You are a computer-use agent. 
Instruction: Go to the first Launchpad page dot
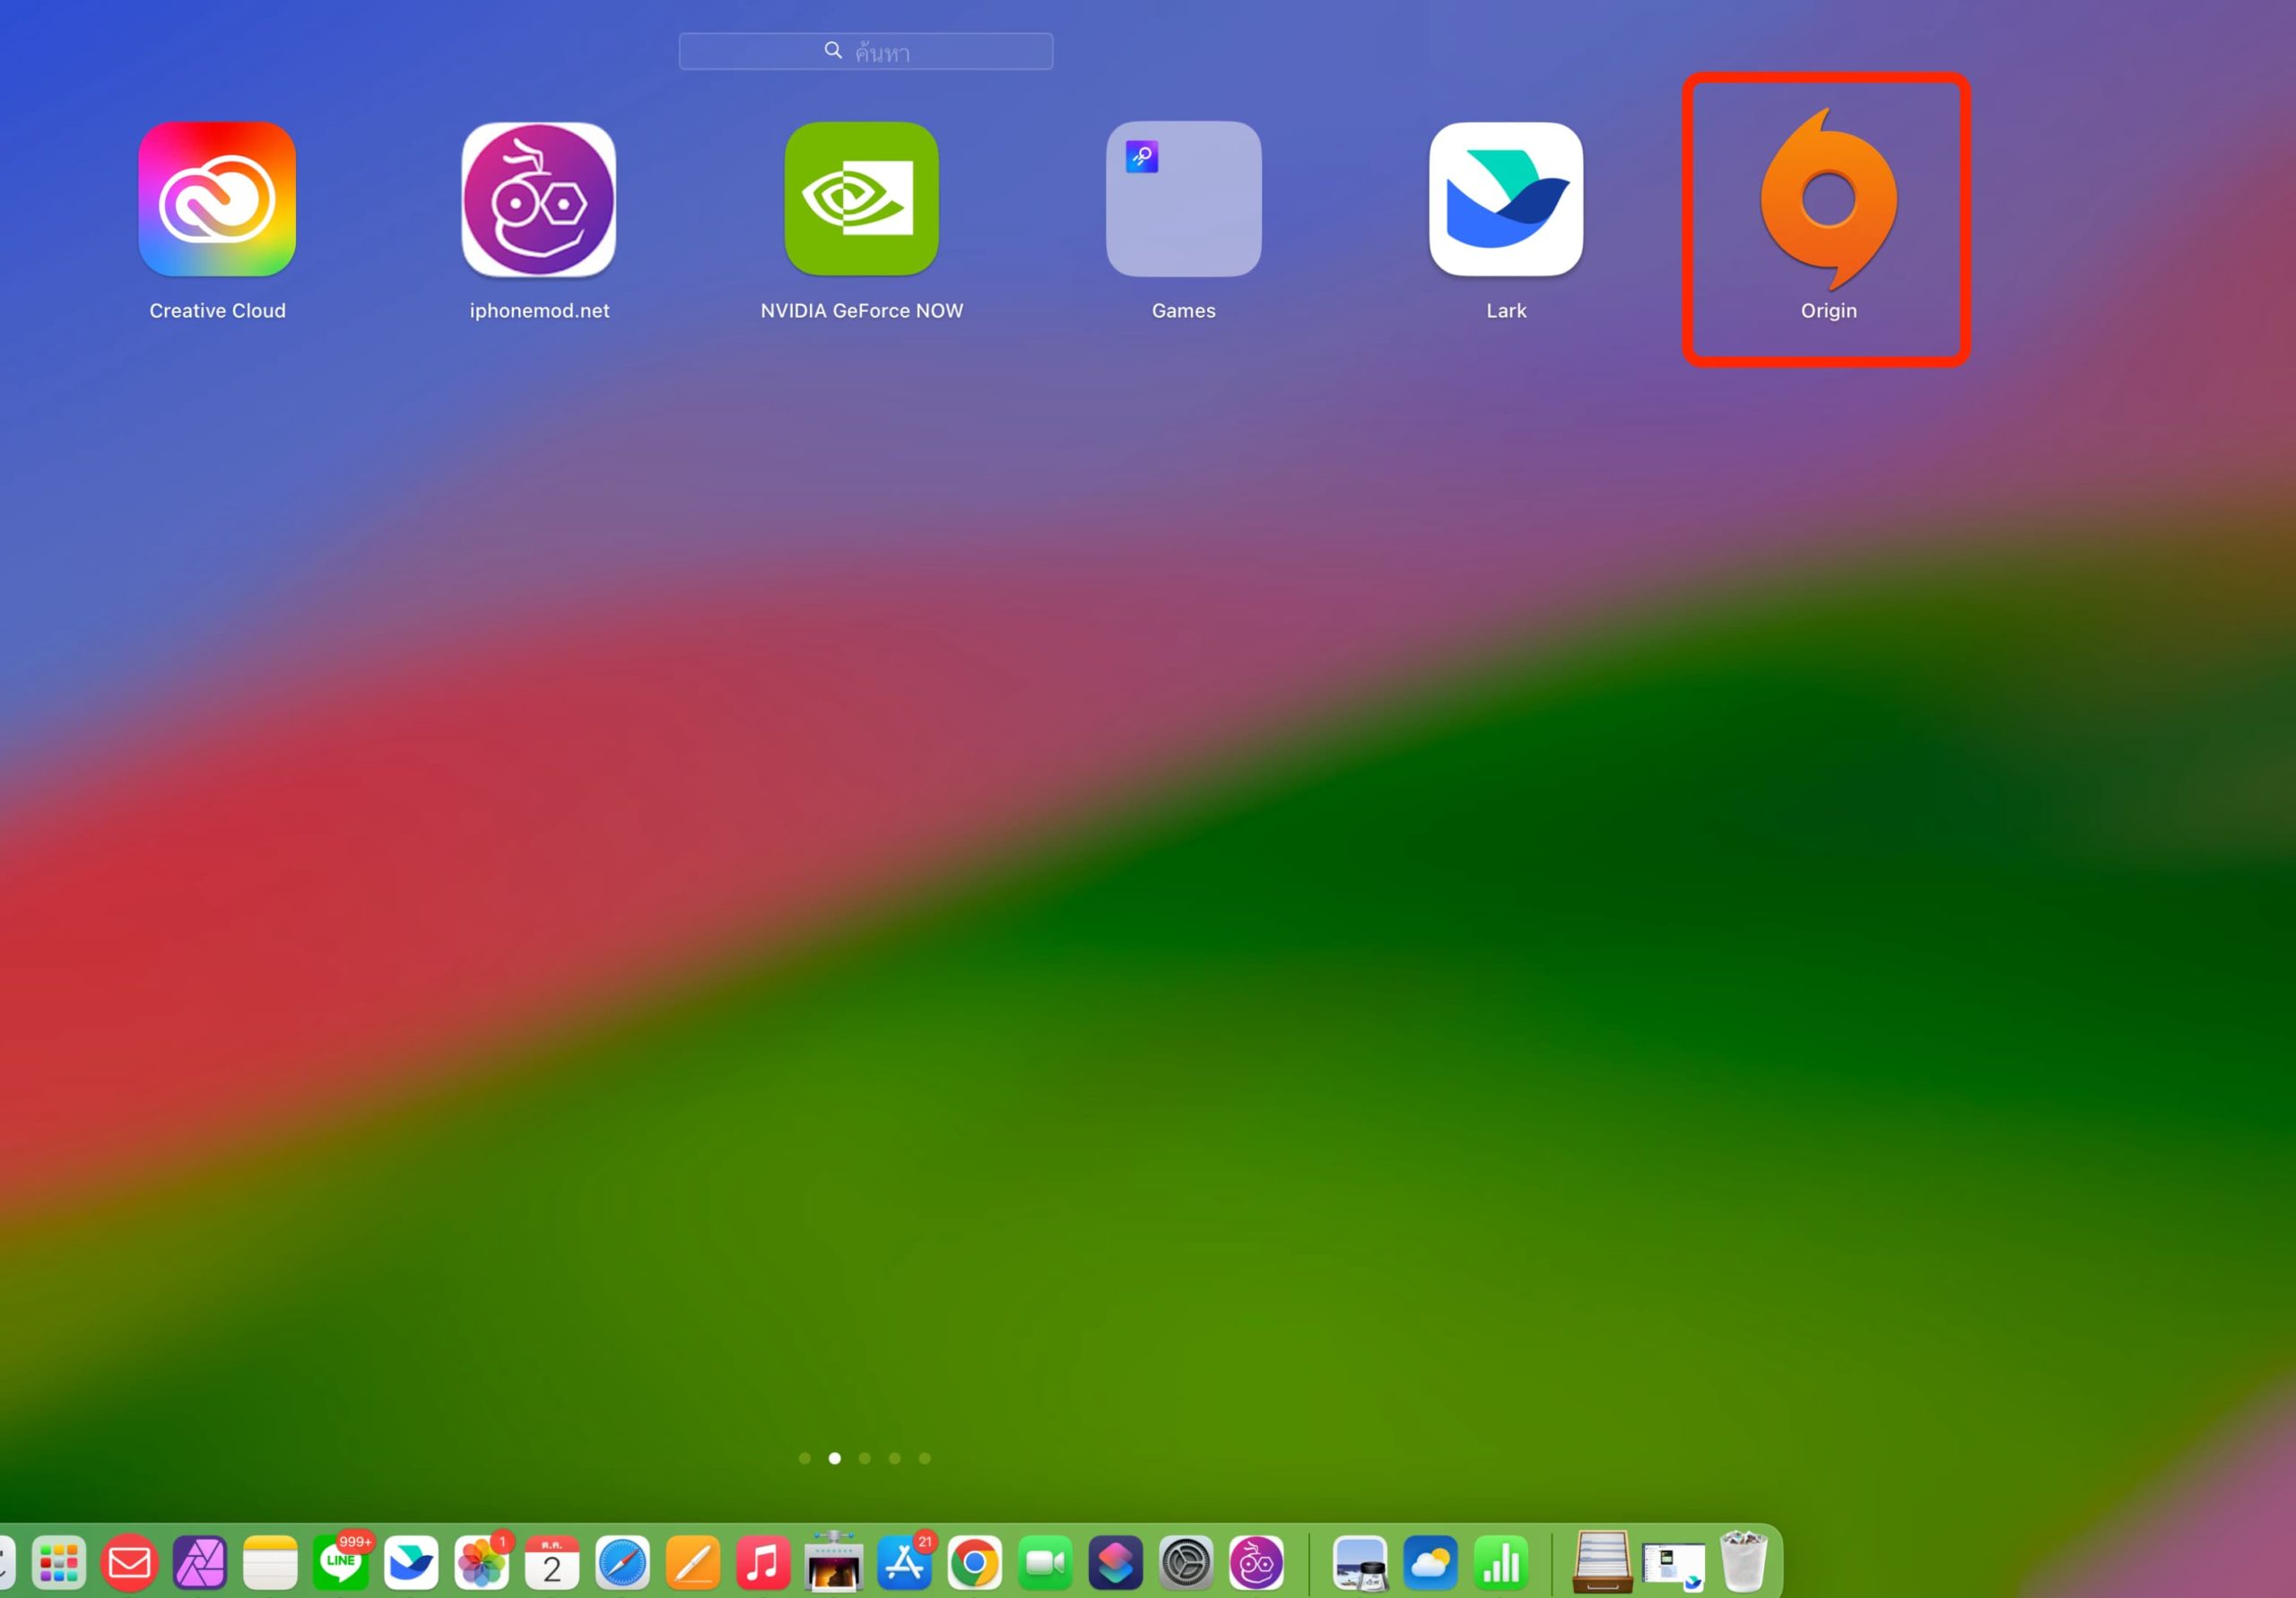tap(805, 1458)
